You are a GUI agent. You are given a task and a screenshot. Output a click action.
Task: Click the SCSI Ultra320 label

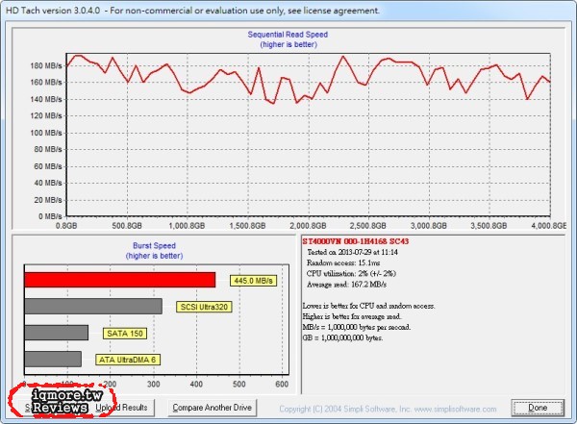point(204,307)
